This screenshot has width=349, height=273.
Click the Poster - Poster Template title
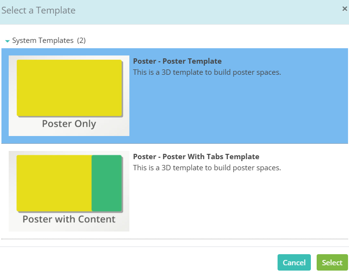pos(177,61)
